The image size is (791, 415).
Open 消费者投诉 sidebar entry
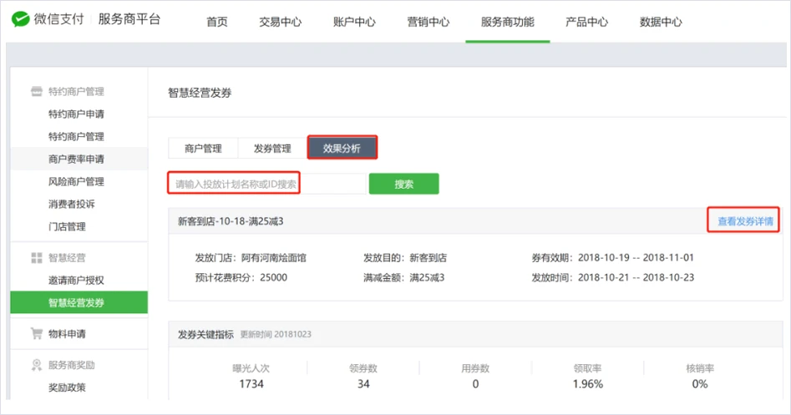tap(71, 204)
